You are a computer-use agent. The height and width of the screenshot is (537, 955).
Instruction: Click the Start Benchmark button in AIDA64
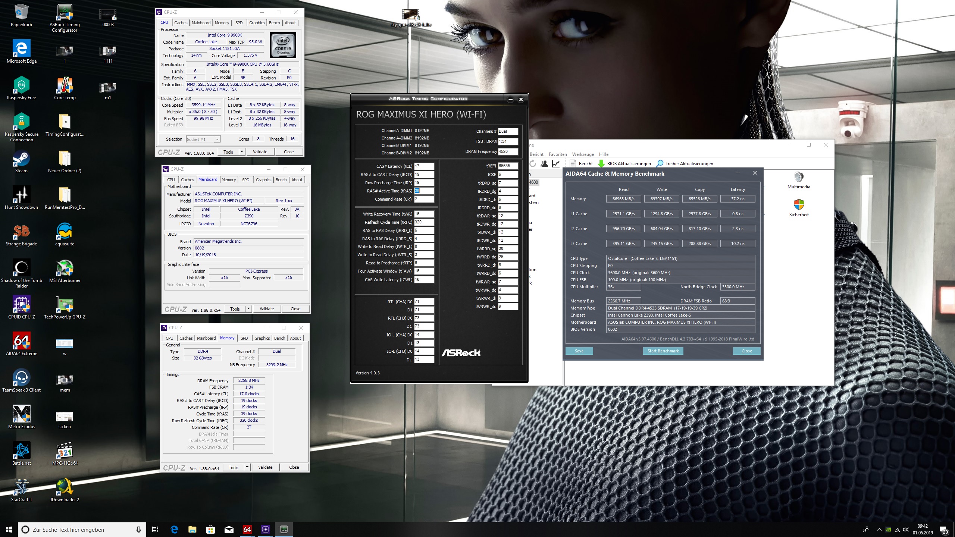(x=663, y=351)
